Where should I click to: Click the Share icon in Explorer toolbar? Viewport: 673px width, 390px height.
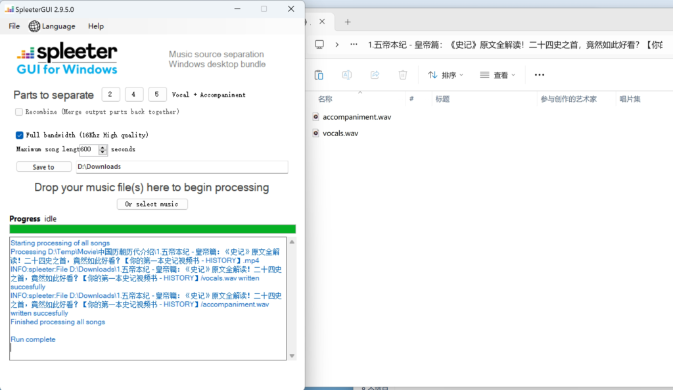tap(375, 75)
